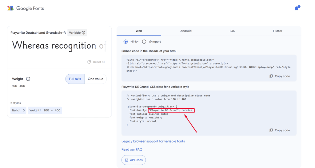The width and height of the screenshot is (315, 168).
Task: Switch to the Web tab
Action: pos(139,31)
